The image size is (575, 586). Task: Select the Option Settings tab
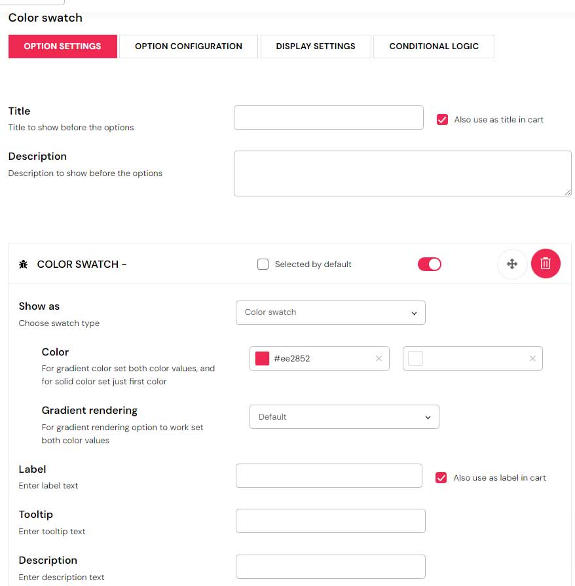tap(63, 46)
